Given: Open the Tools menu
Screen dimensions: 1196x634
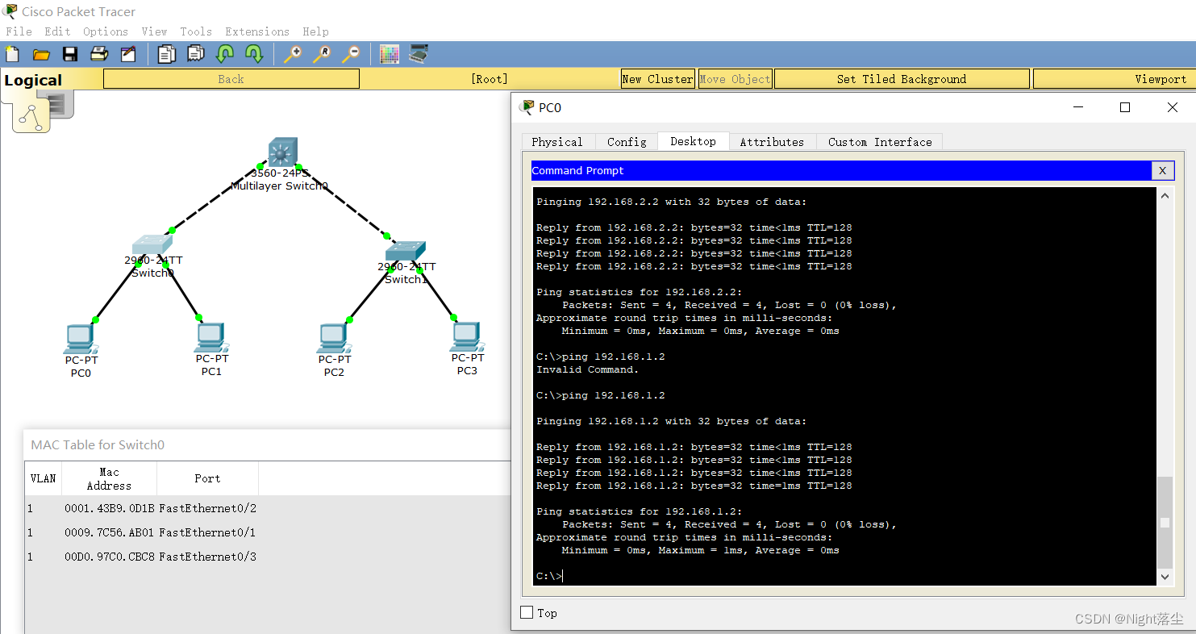Looking at the screenshot, I should click(x=196, y=31).
